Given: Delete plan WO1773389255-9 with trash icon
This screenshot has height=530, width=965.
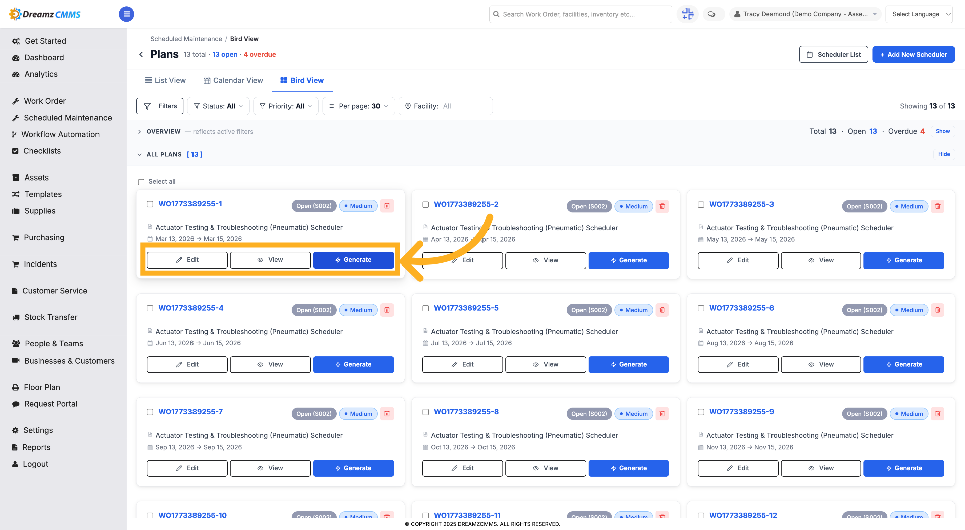Looking at the screenshot, I should coord(937,414).
